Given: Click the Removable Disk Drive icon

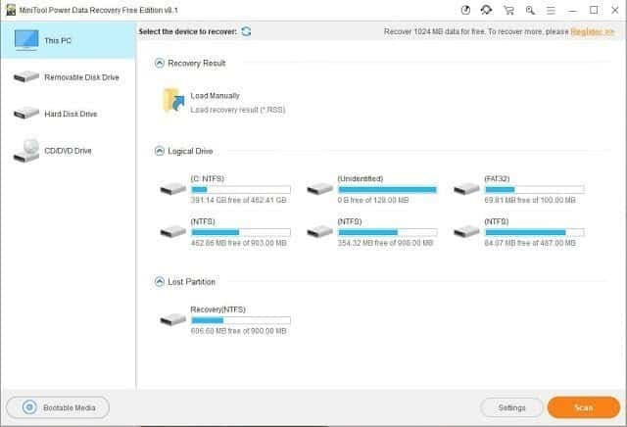Looking at the screenshot, I should click(x=26, y=76).
